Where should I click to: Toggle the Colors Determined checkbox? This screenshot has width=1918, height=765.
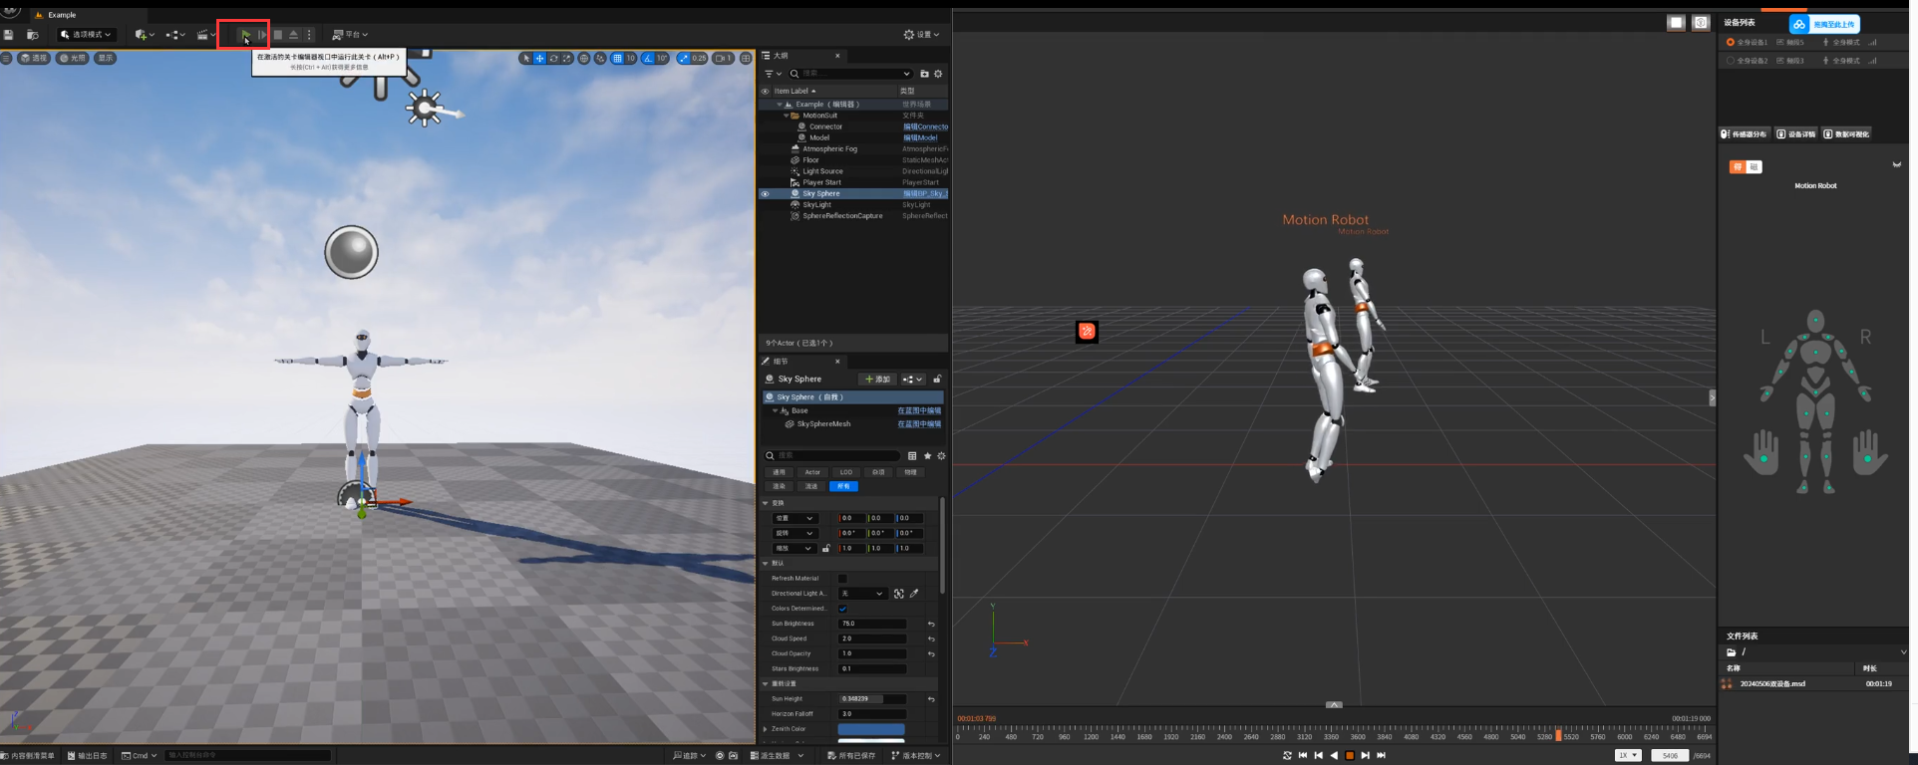coord(842,609)
